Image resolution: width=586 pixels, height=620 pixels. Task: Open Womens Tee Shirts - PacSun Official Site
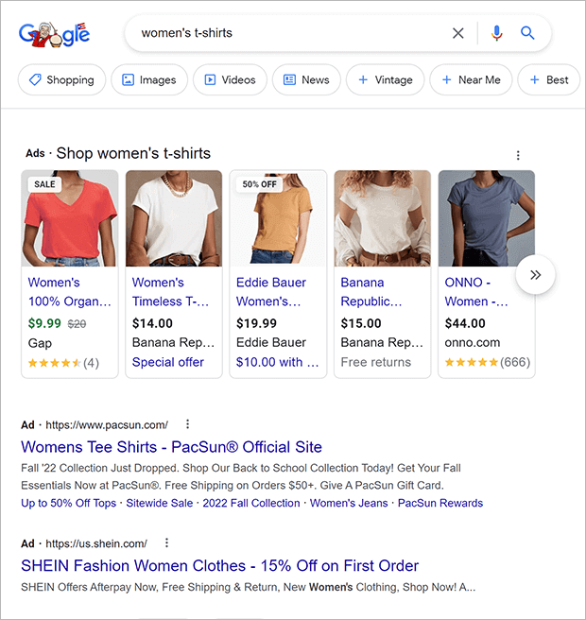pos(172,447)
